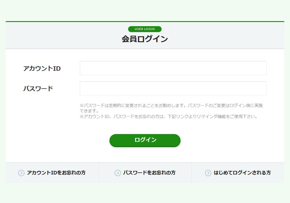The height and width of the screenshot is (203, 290).
Task: Click the USER LOGIN badge
Action: tap(145, 29)
